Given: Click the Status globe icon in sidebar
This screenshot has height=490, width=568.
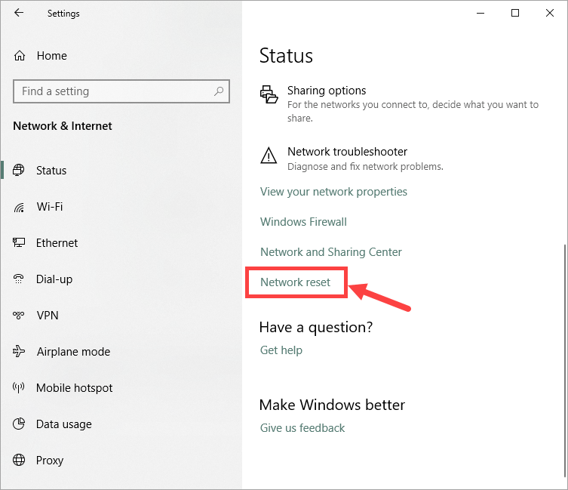Looking at the screenshot, I should pos(18,170).
